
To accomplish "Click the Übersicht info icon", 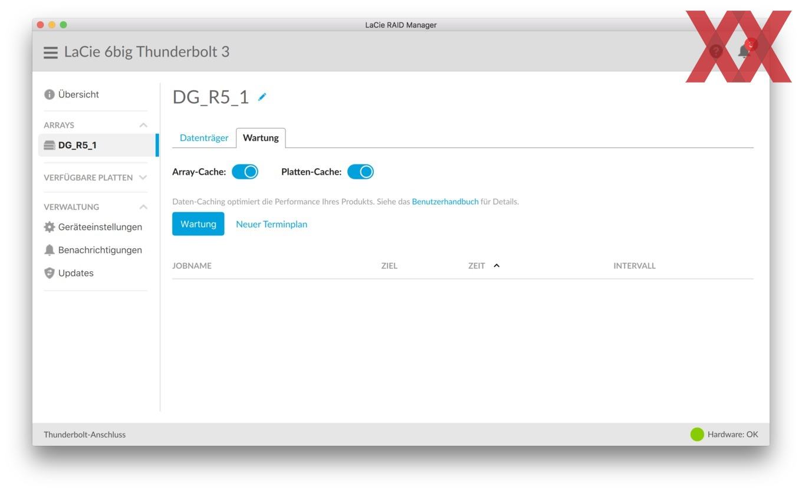I will pos(50,94).
